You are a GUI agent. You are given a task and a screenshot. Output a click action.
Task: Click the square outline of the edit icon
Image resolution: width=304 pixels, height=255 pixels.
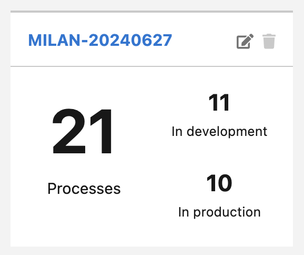pyautogui.click(x=243, y=43)
